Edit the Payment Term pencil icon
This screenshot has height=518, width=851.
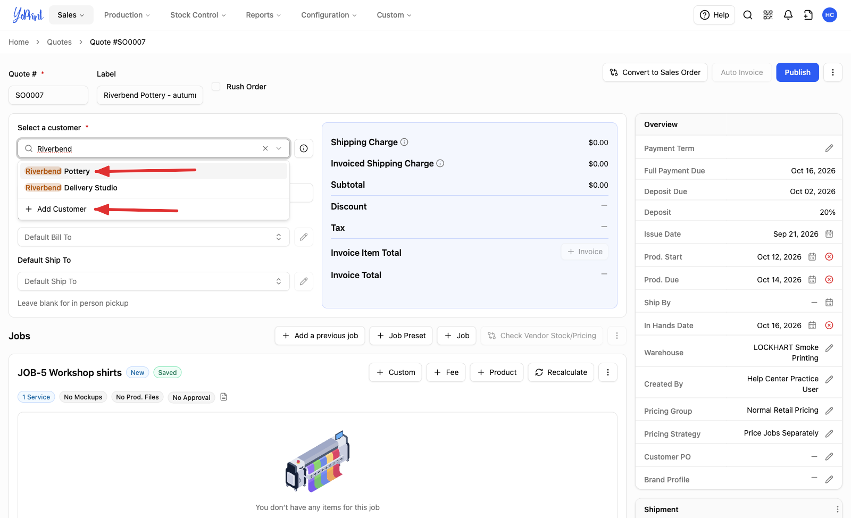[829, 148]
